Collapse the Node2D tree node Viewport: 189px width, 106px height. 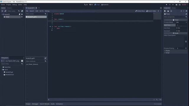2,14
